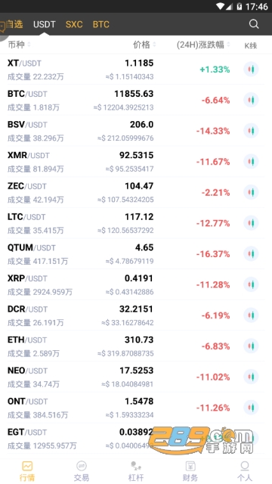Select the NEO/USDT pair entry
This screenshot has height=484, width=272.
136,377
